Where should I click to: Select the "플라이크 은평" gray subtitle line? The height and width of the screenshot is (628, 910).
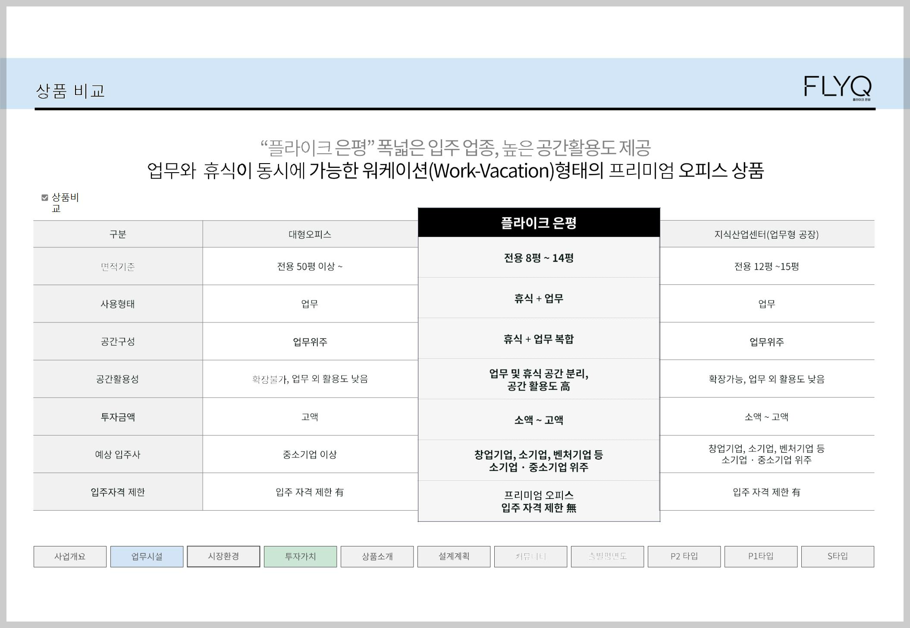(455, 148)
